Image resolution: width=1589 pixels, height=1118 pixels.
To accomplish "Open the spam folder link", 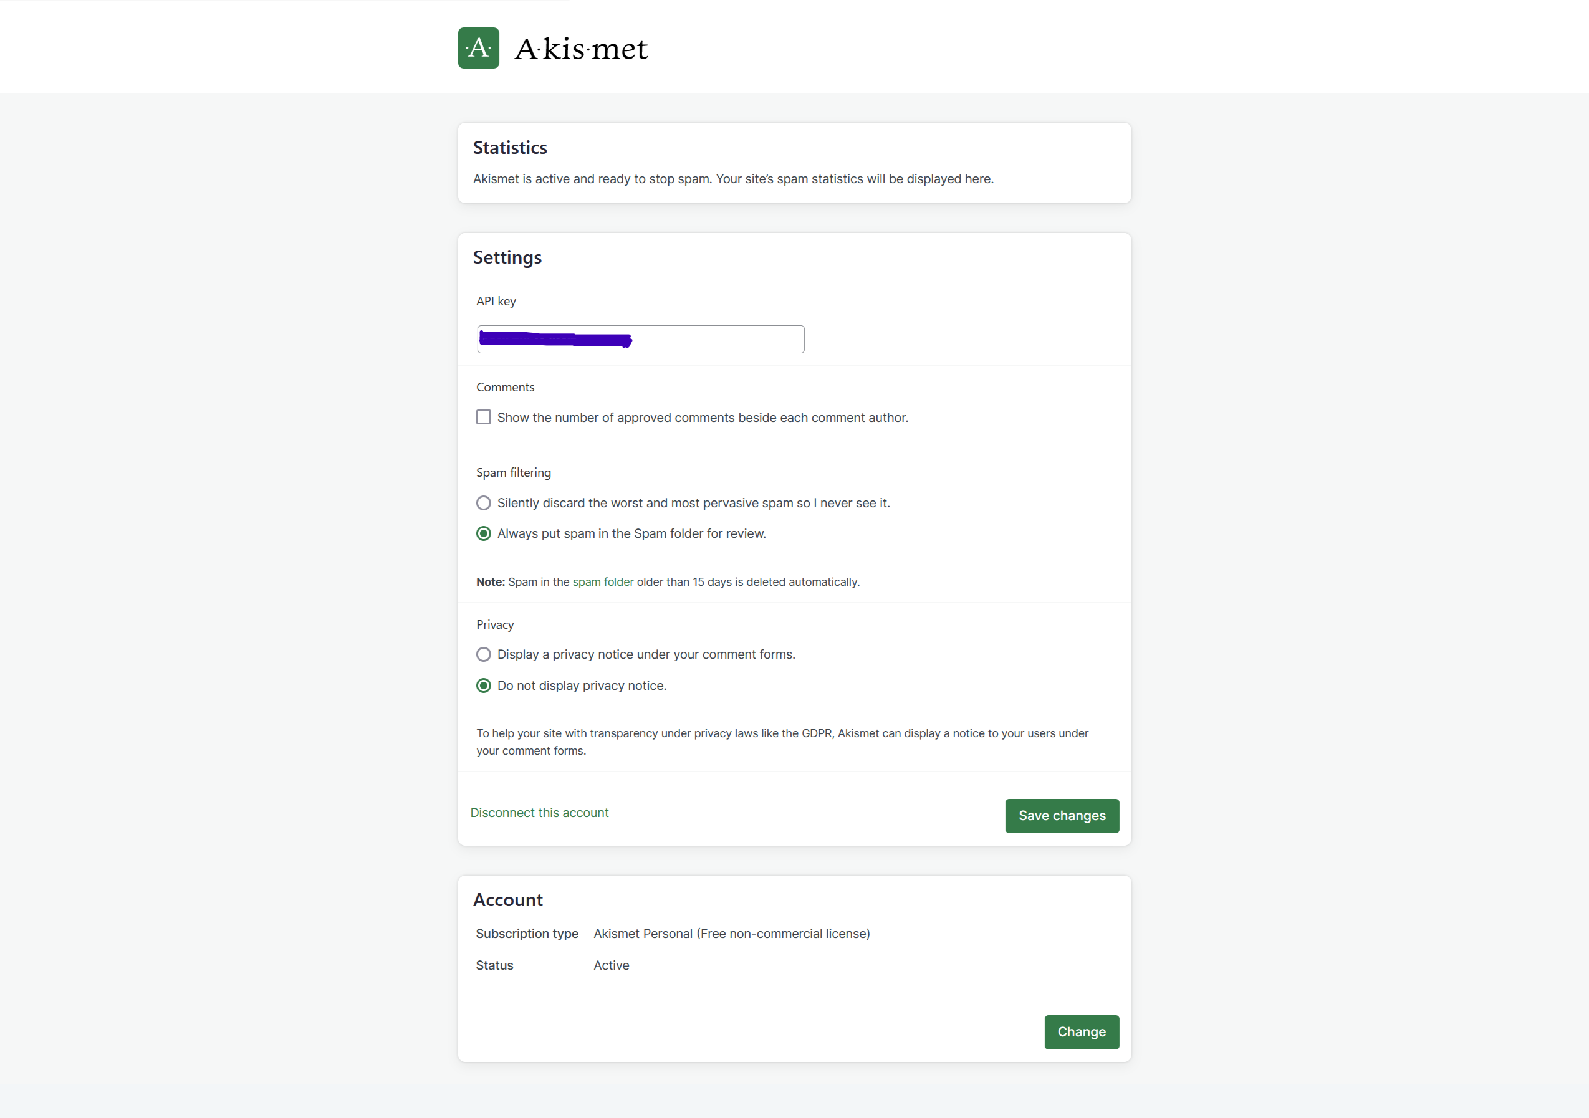I will click(603, 582).
